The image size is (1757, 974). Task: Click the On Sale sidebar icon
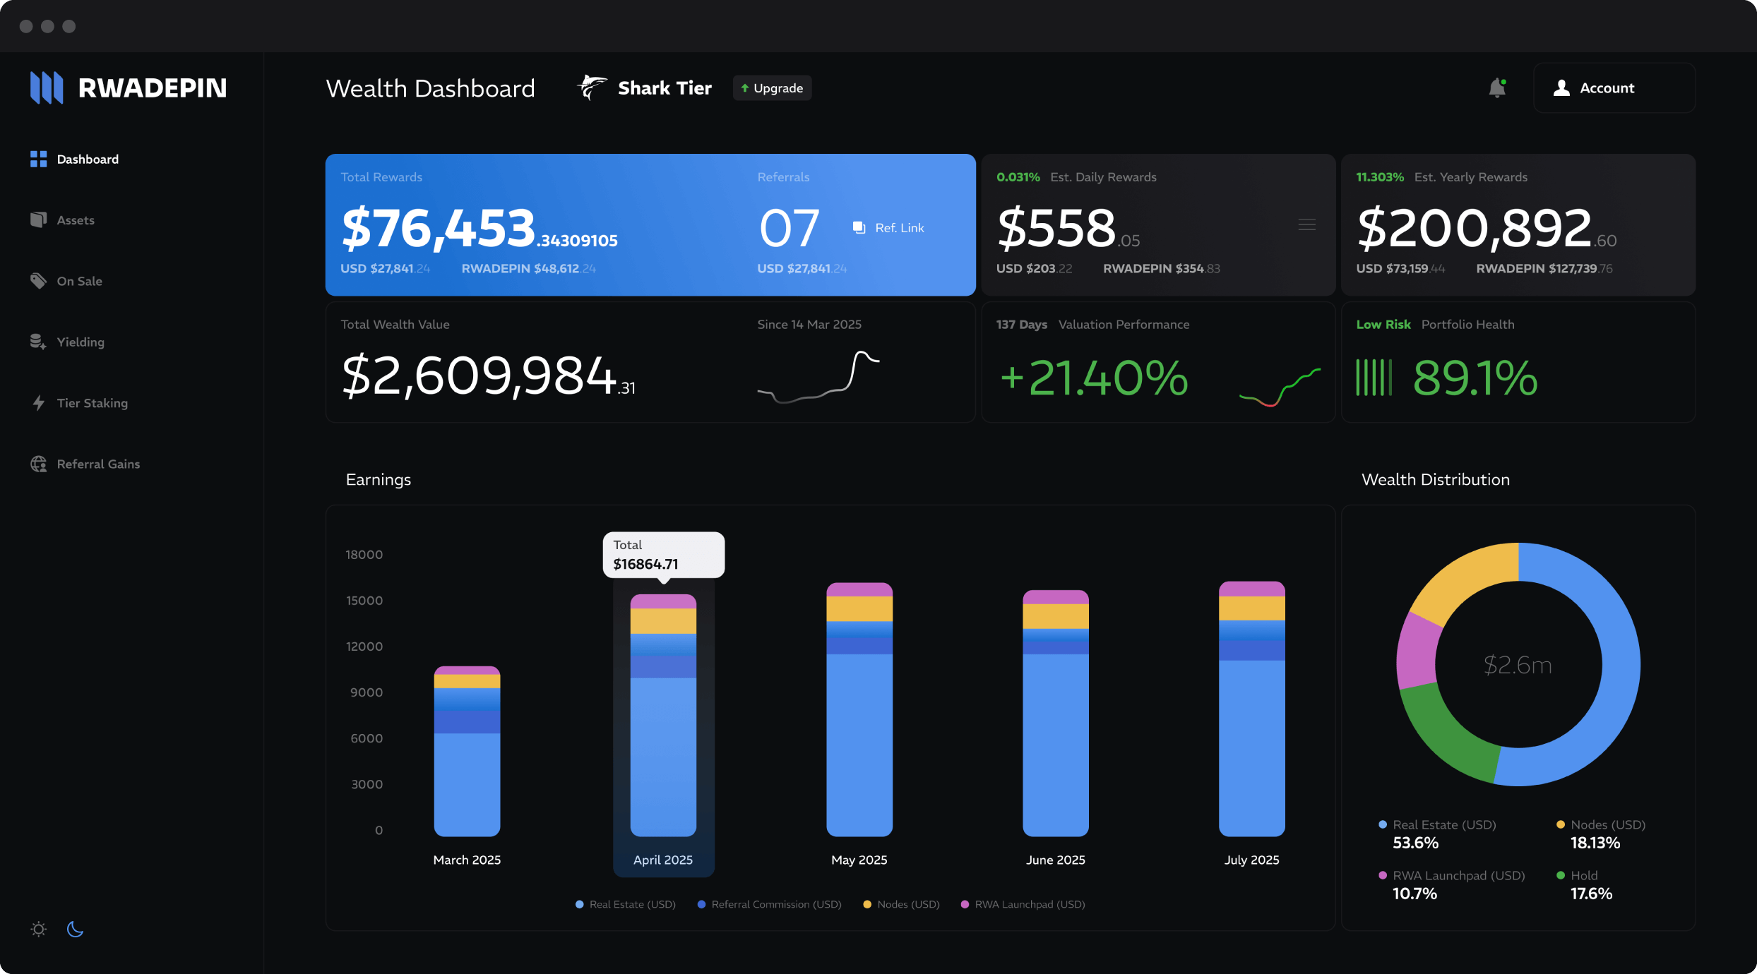38,281
